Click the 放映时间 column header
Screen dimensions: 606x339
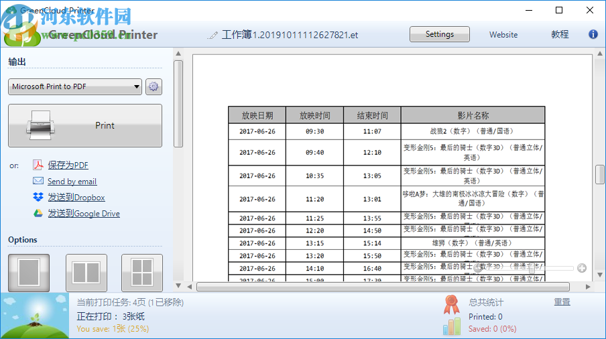click(x=314, y=115)
